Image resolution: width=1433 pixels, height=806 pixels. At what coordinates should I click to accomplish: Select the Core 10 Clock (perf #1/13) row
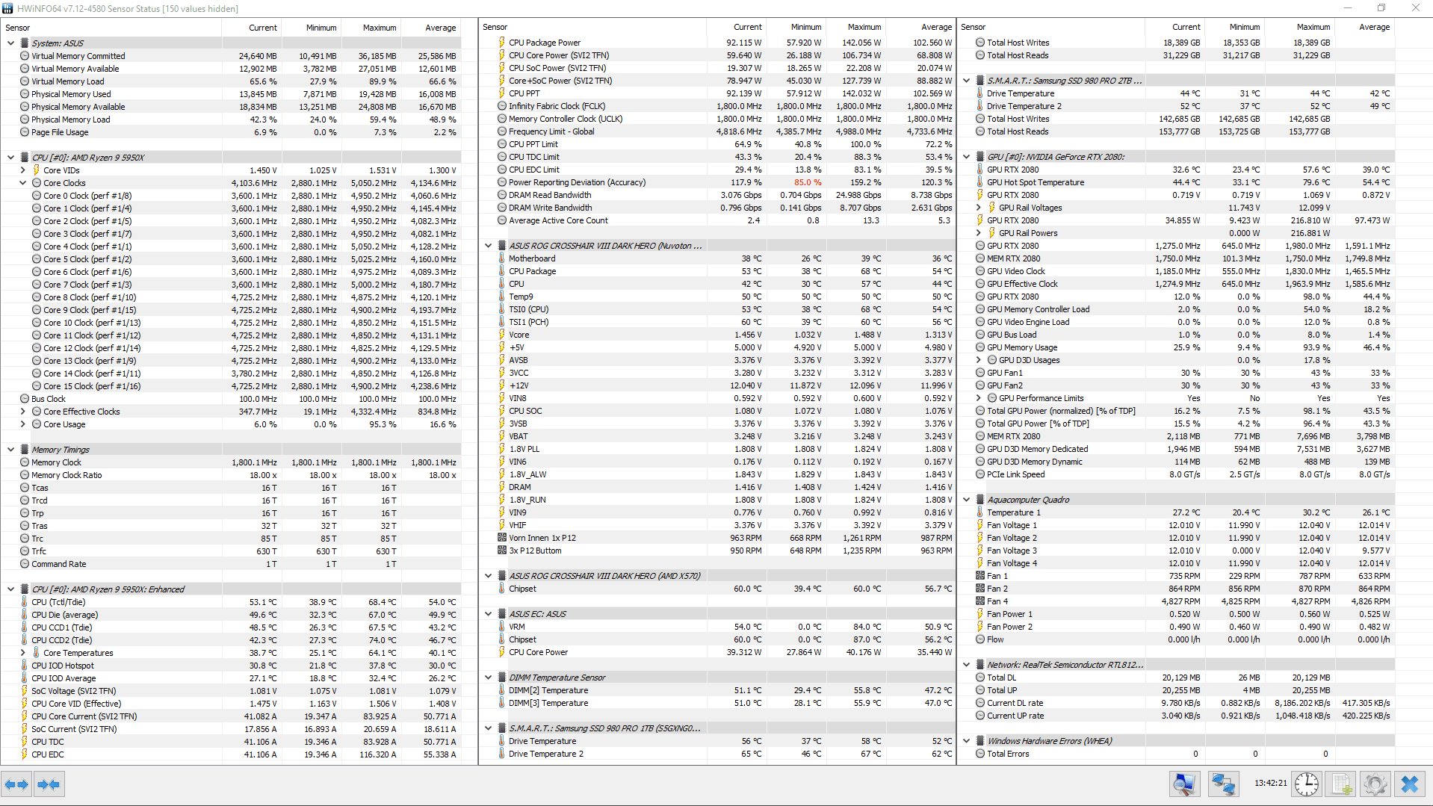click(x=231, y=323)
